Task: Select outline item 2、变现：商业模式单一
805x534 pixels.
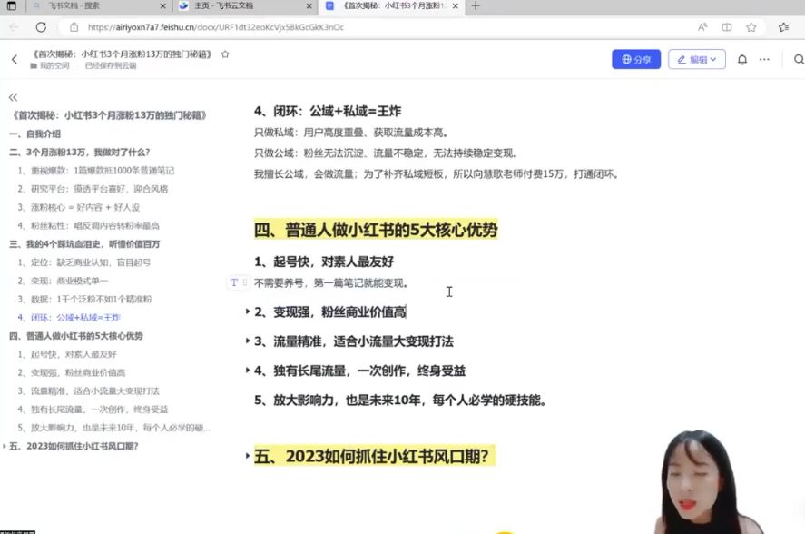Action: (x=63, y=282)
